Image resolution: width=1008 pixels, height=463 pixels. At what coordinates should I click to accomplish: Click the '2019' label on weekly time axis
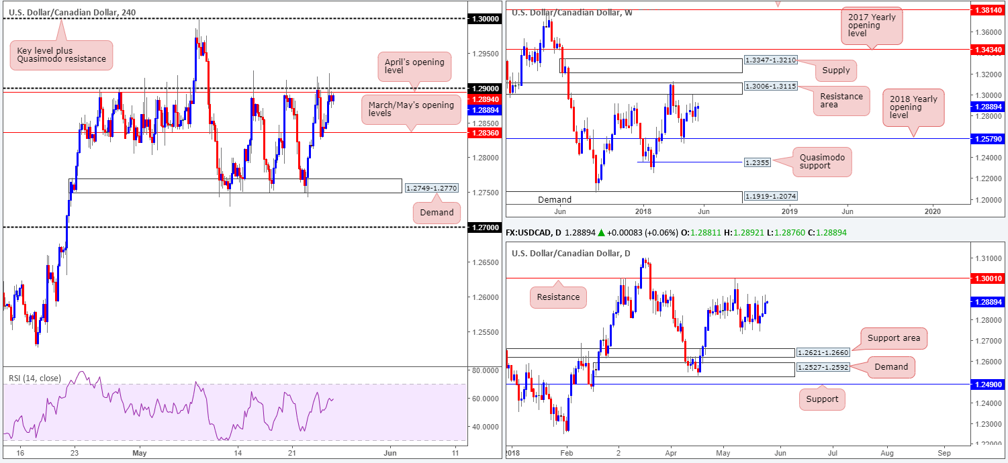(x=789, y=211)
